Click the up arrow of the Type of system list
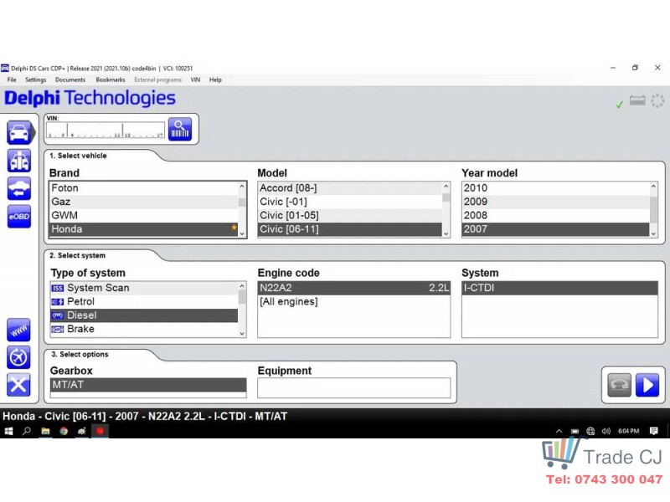 [242, 286]
